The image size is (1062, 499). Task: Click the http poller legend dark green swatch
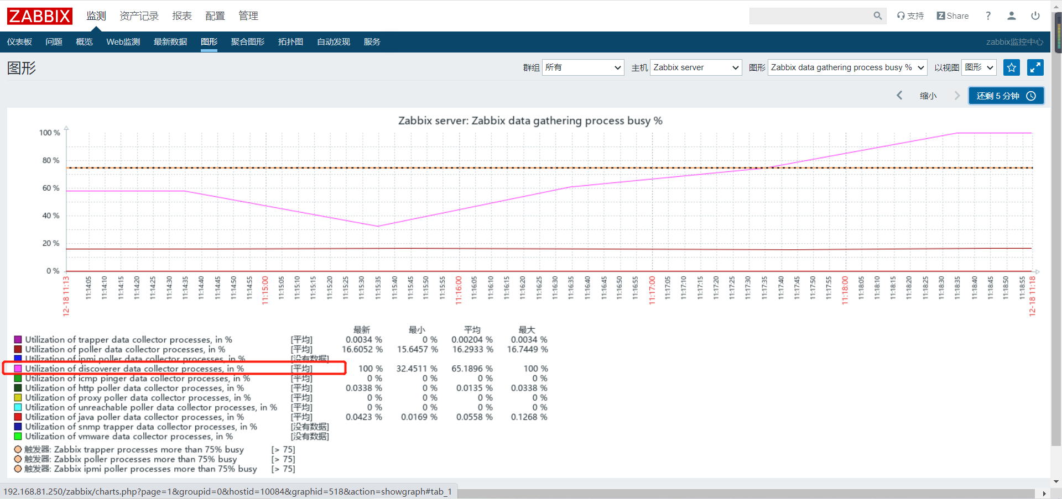tap(18, 388)
